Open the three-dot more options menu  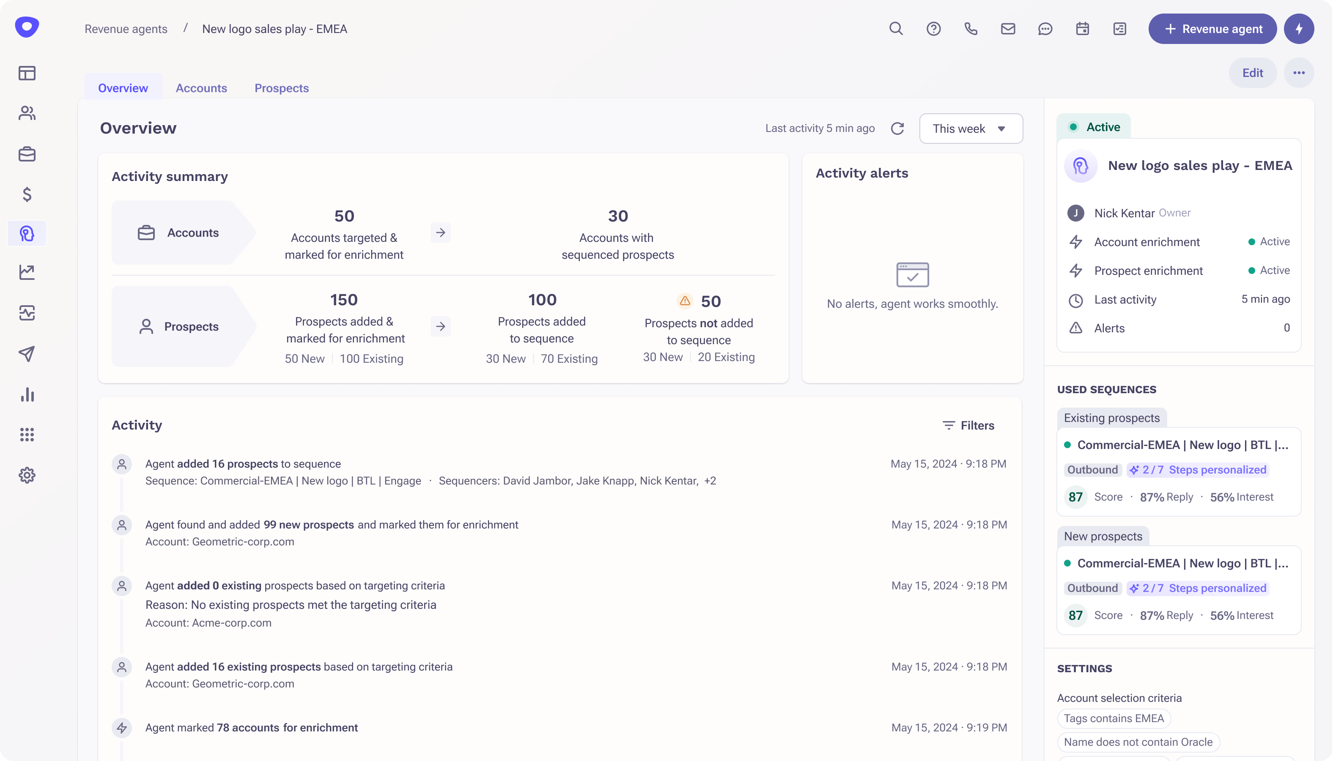tap(1299, 73)
